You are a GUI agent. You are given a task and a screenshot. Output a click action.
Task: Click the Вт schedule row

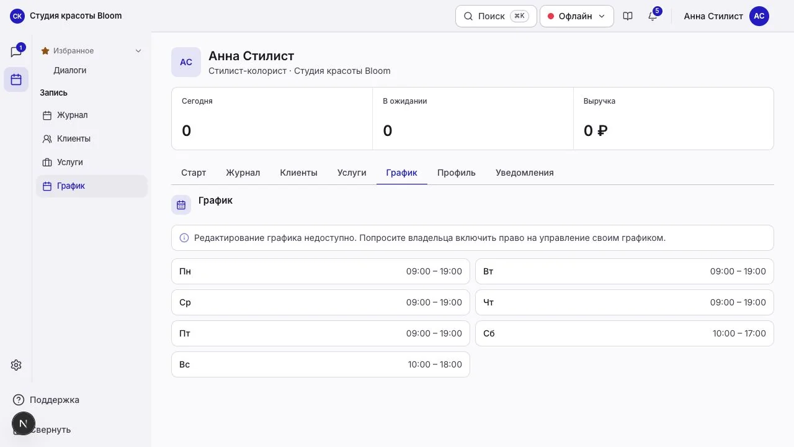(x=625, y=271)
